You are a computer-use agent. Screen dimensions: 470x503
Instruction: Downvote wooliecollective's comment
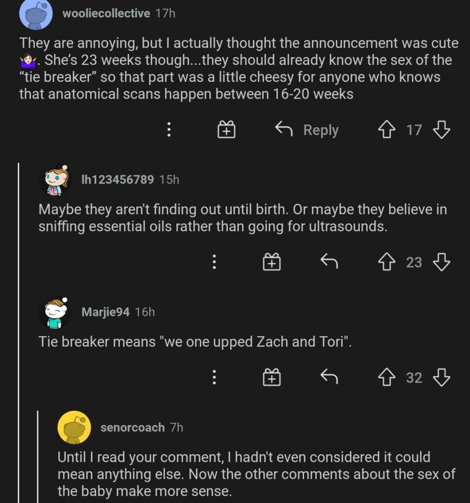click(442, 130)
